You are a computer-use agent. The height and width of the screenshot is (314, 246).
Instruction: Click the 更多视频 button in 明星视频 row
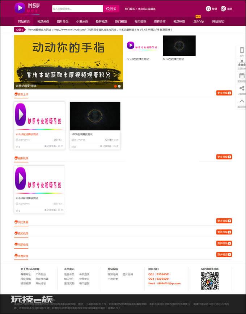[x=224, y=243]
